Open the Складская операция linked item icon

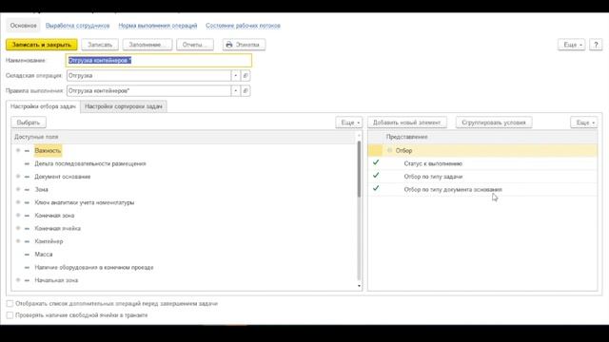246,76
